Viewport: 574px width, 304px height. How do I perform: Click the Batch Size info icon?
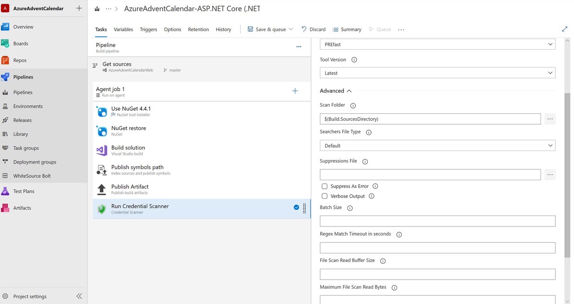coord(350,208)
